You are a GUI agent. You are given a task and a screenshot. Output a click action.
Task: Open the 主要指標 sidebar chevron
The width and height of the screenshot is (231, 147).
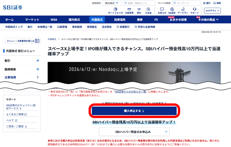click(38, 77)
